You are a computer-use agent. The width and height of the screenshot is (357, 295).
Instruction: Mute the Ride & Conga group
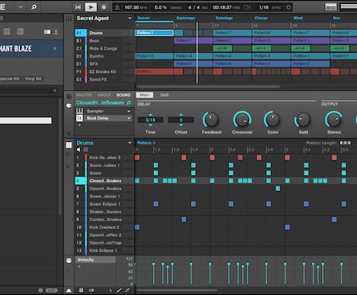125,48
